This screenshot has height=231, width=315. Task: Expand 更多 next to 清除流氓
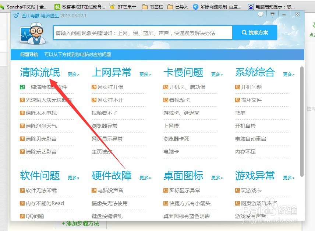(73, 75)
